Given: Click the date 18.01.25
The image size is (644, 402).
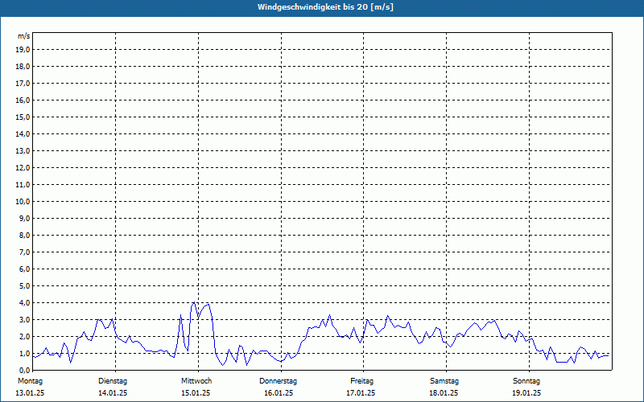Looking at the screenshot, I should click(444, 393).
